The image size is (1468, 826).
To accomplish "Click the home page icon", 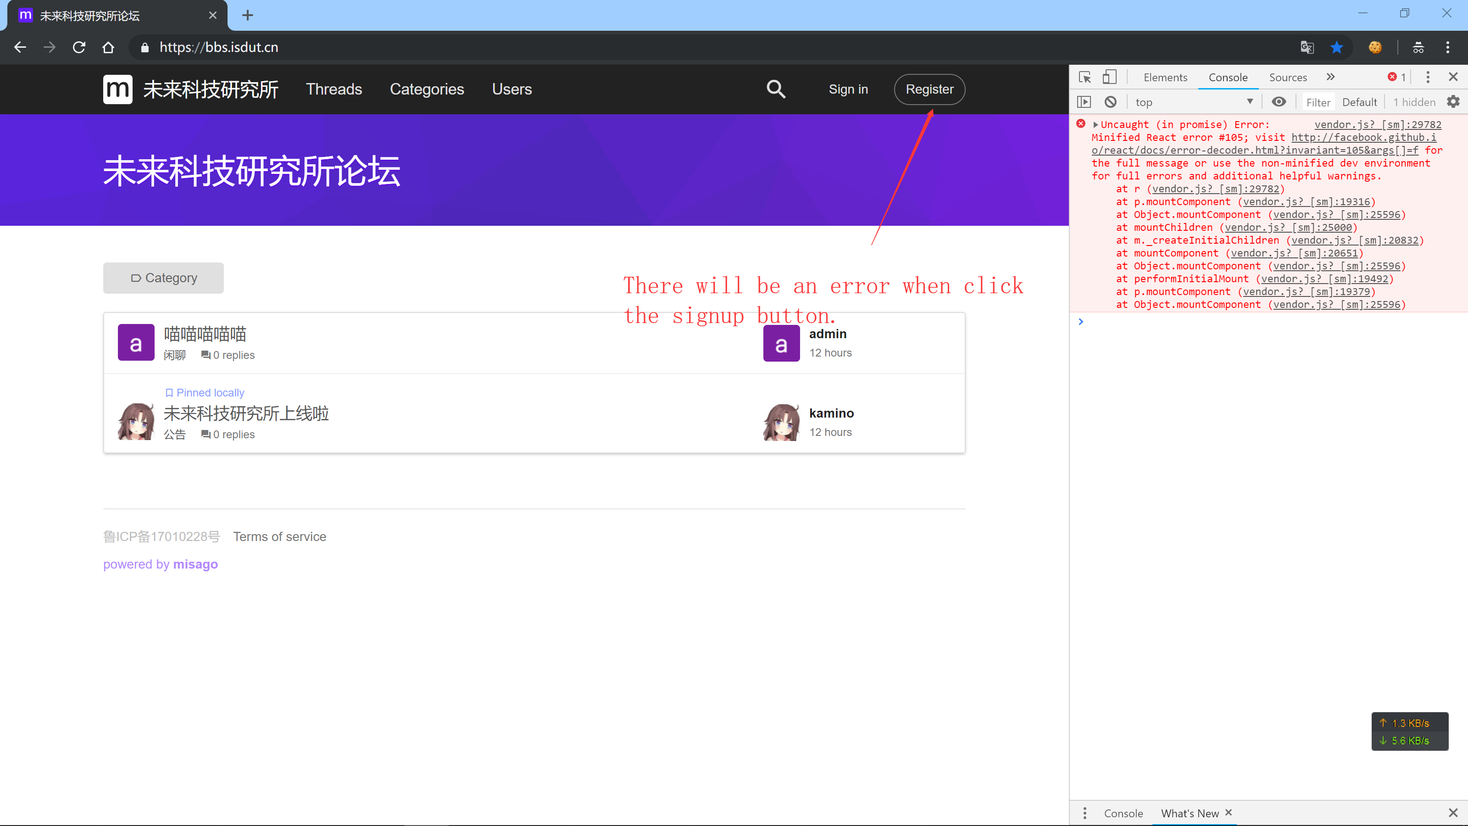I will pyautogui.click(x=108, y=47).
